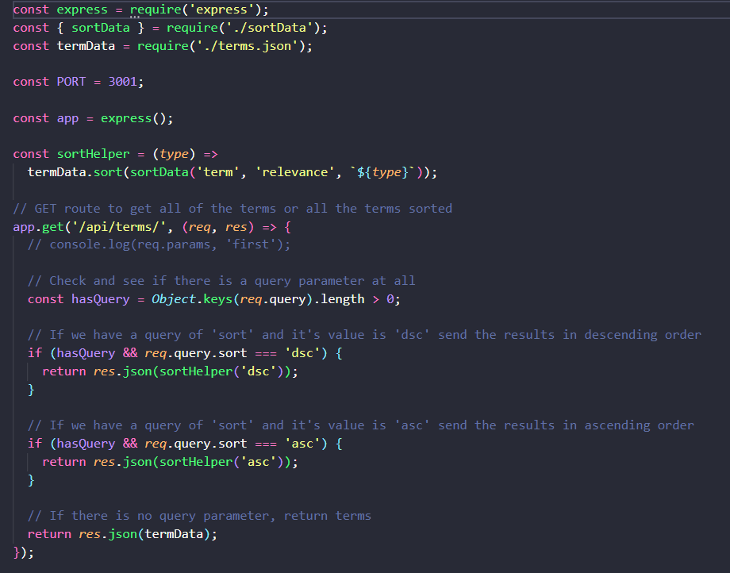730x573 pixels.
Task: Click hasQuery in its const declaration
Action: [101, 299]
